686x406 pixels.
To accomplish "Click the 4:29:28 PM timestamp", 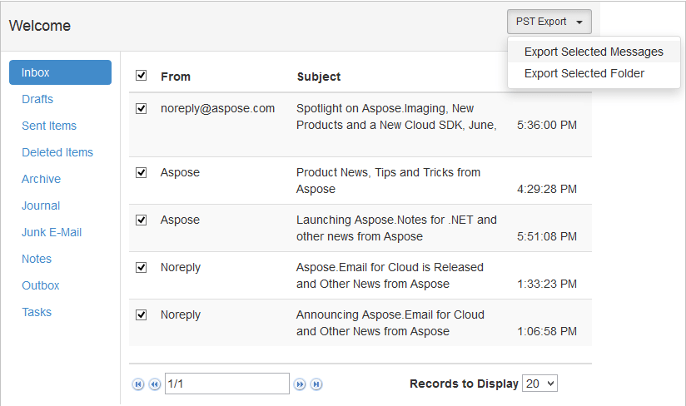I will [547, 189].
